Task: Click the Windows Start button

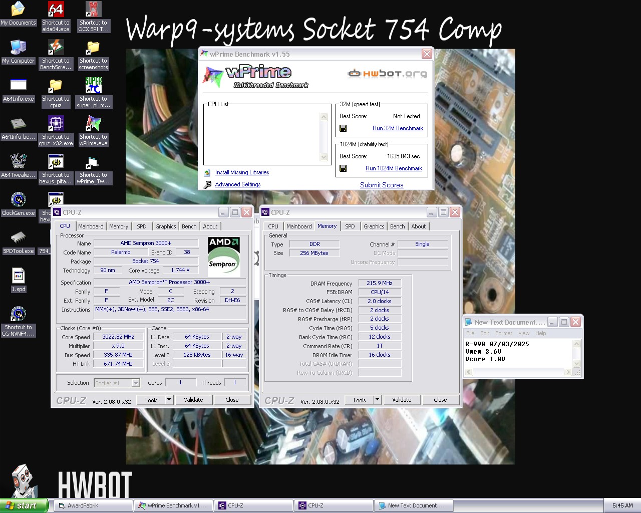Action: 24,505
